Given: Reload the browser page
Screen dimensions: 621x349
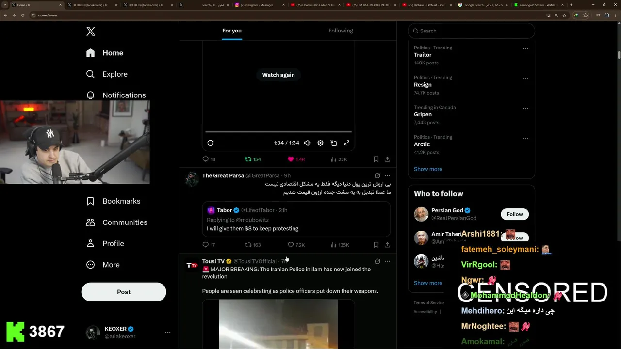Looking at the screenshot, I should (22, 15).
